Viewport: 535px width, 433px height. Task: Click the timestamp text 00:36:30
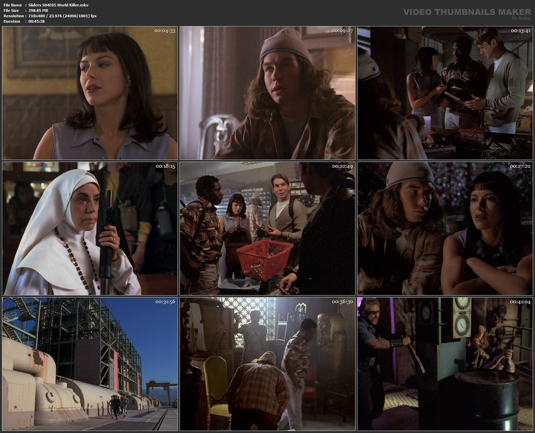coord(342,301)
